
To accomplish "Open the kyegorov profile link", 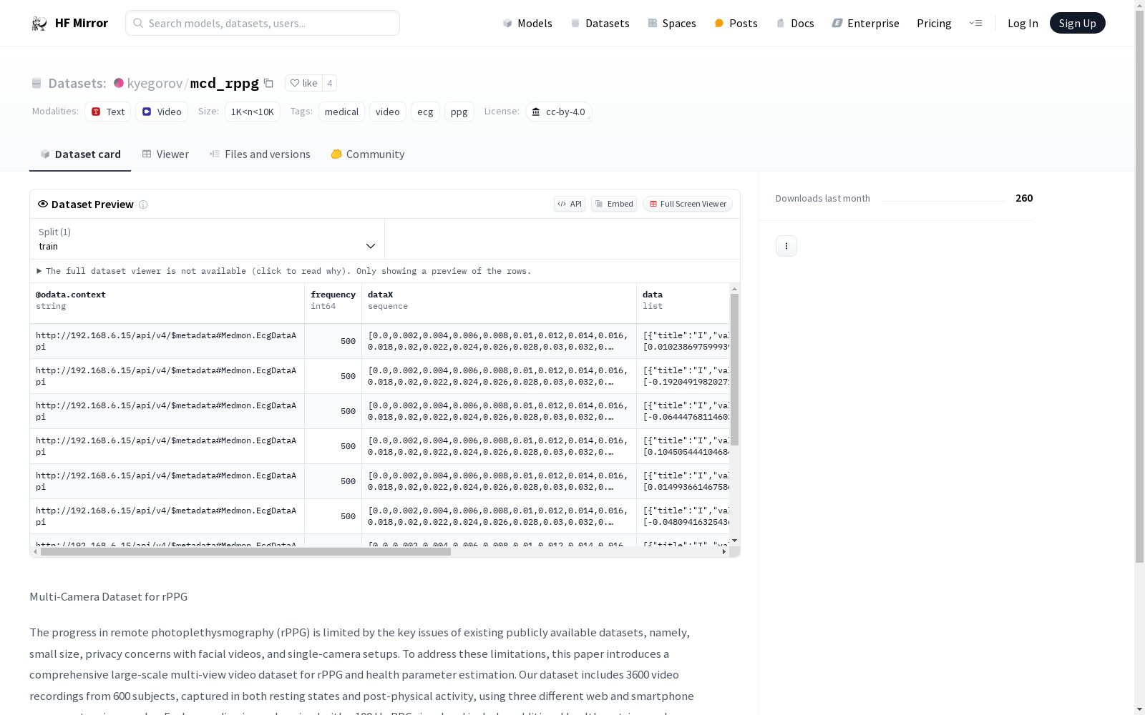I will 155,83.
